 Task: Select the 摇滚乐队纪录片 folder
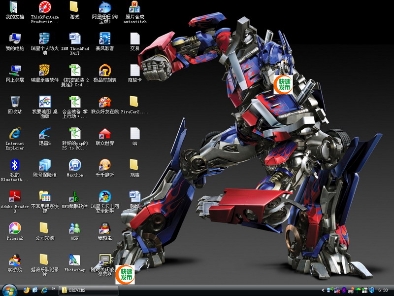(45, 265)
